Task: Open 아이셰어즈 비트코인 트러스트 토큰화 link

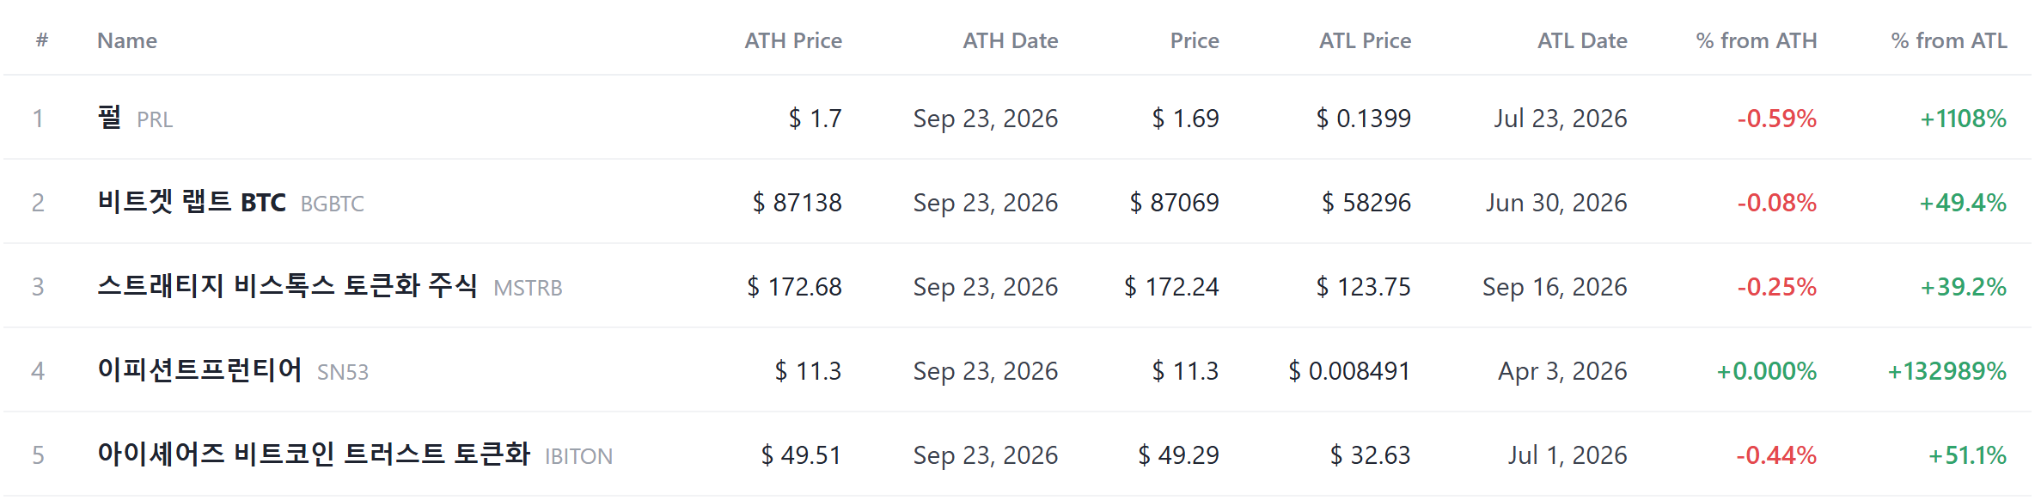Action: pyautogui.click(x=314, y=454)
